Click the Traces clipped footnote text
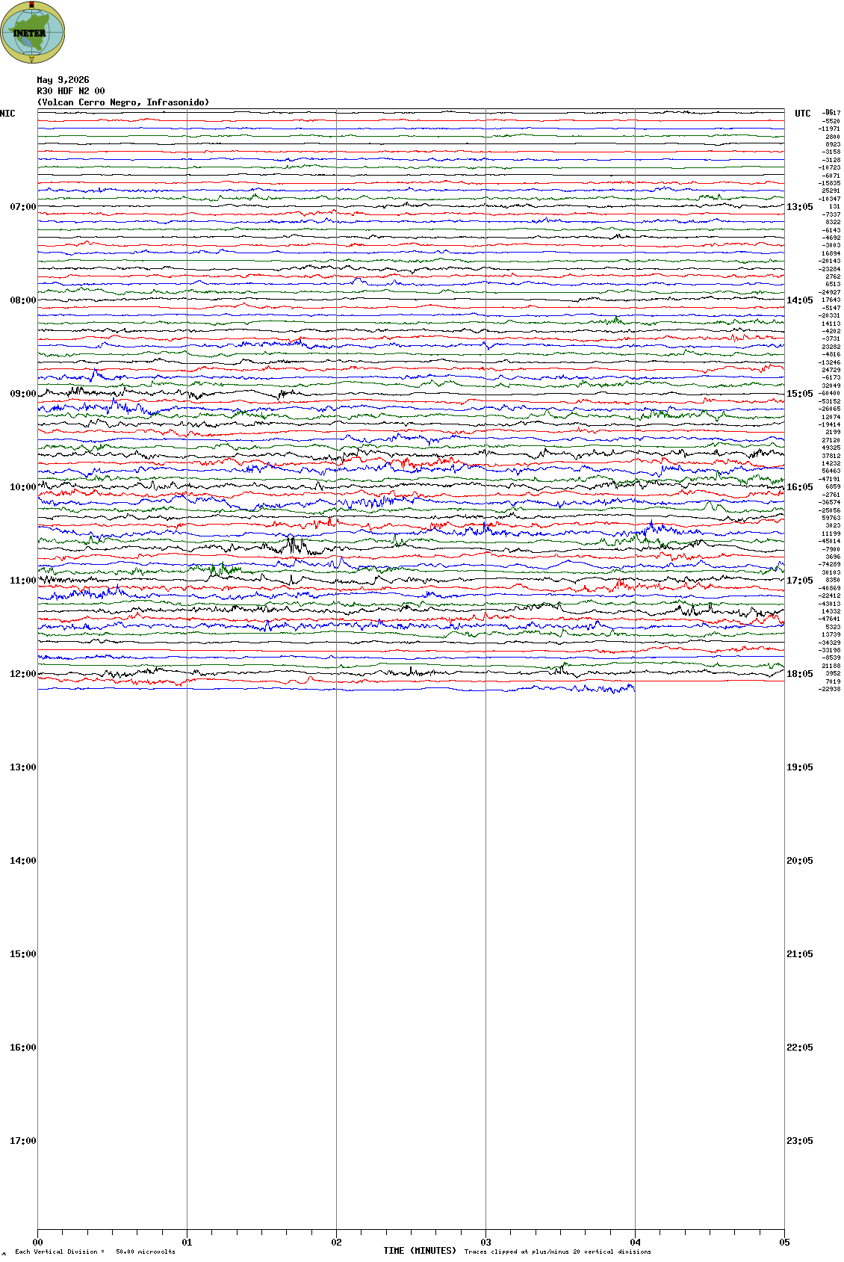Screen dimensions: 844x1262 click(x=557, y=1252)
